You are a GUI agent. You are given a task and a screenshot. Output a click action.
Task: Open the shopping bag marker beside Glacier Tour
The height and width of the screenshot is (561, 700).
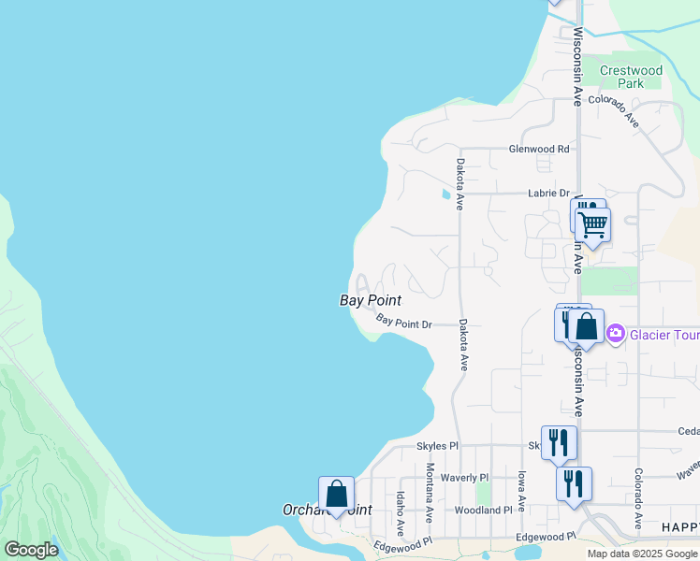click(x=587, y=327)
